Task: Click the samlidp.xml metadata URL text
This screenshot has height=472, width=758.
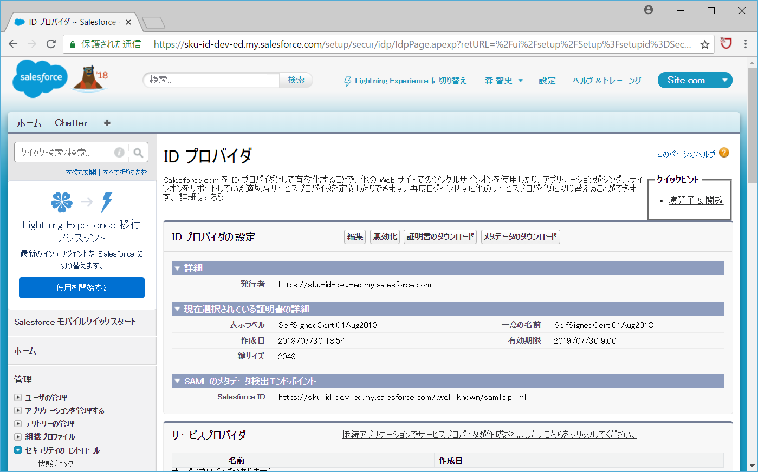Action: coord(402,397)
